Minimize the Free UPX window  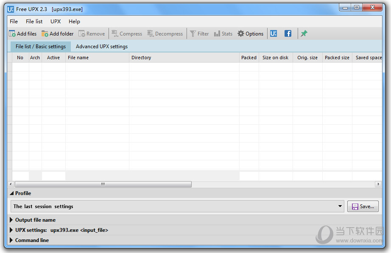(345, 8)
